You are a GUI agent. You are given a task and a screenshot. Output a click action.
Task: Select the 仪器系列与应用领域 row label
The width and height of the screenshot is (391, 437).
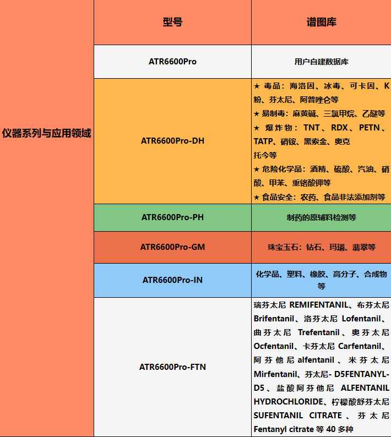point(47,133)
